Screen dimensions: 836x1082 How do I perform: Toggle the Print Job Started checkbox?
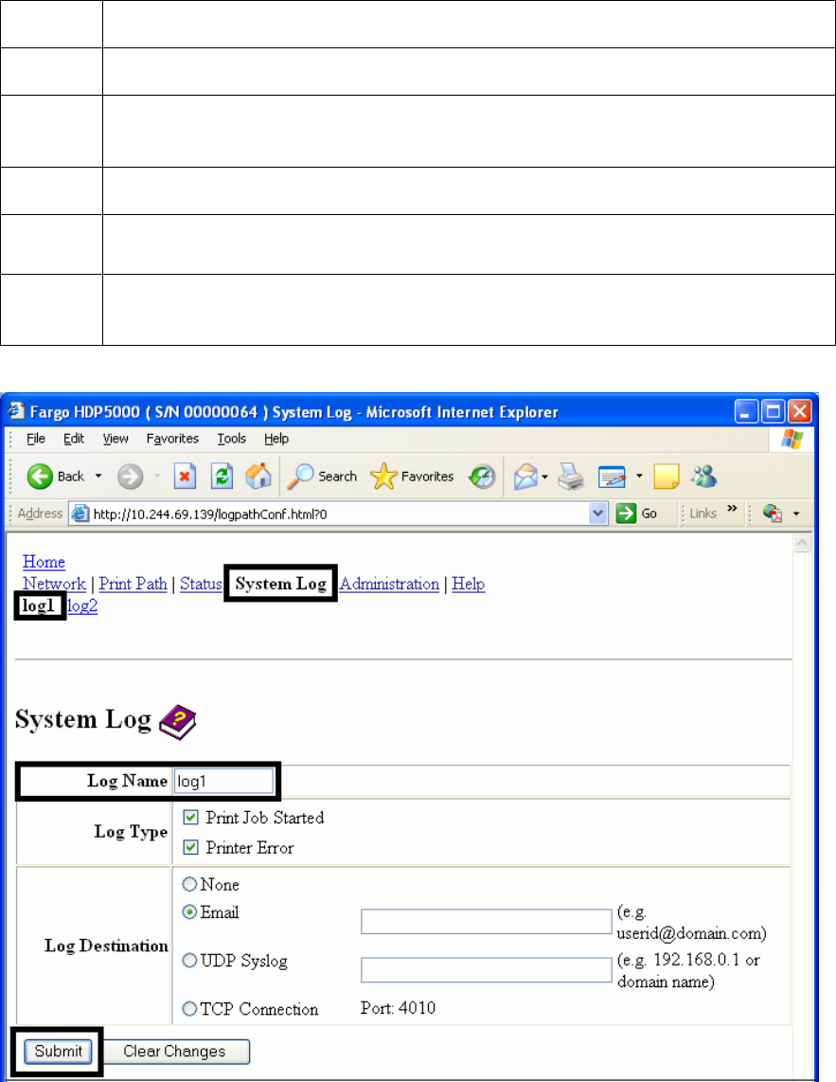point(191,818)
